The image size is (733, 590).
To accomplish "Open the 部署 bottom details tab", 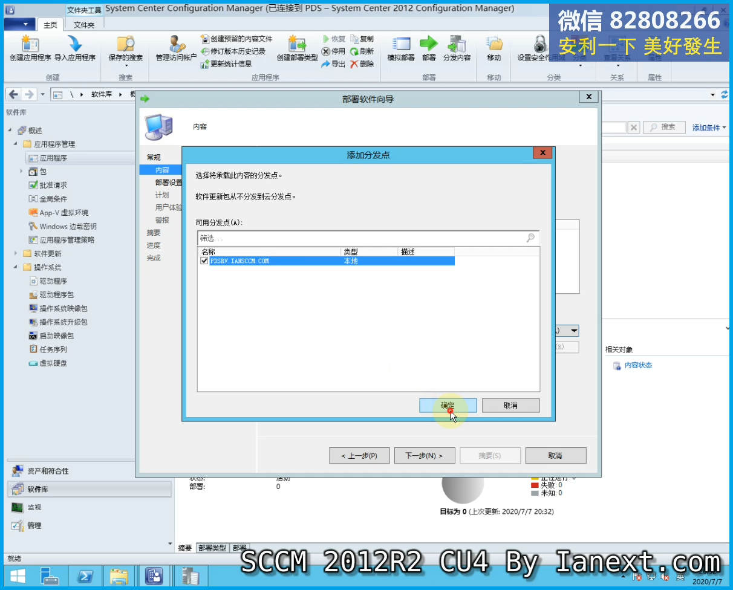I will point(239,548).
